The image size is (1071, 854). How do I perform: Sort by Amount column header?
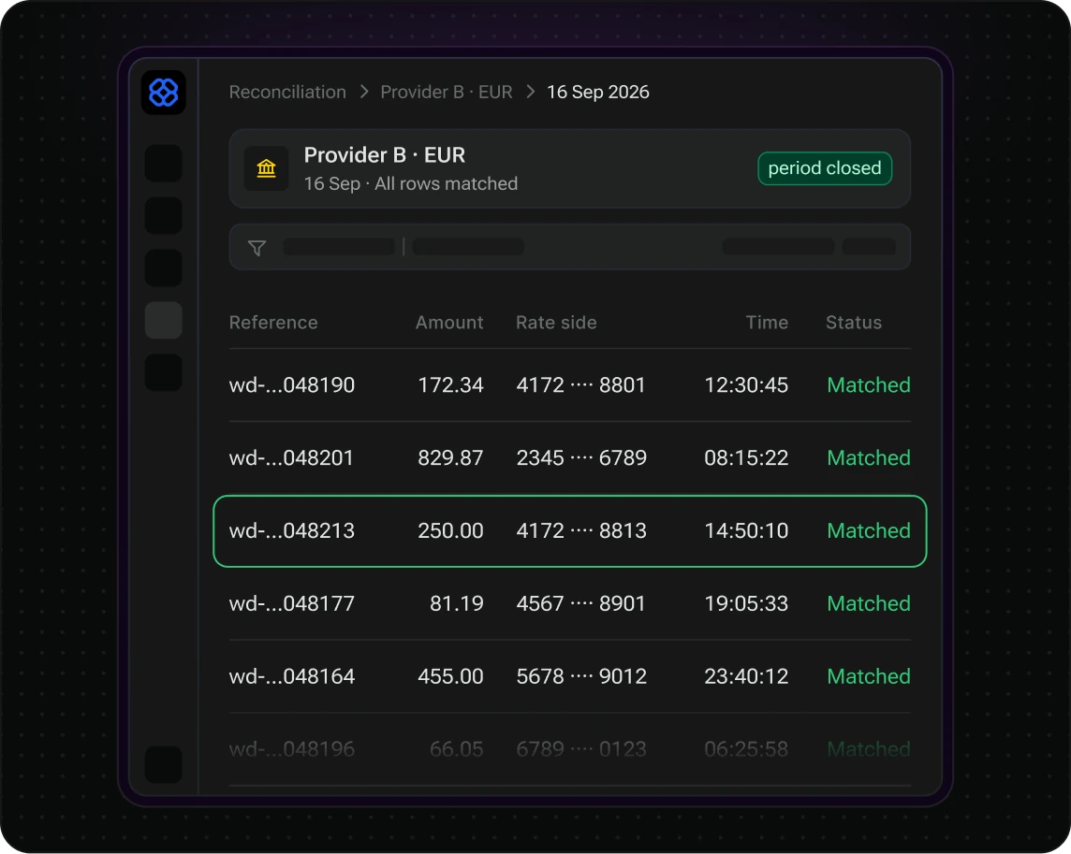coord(449,322)
